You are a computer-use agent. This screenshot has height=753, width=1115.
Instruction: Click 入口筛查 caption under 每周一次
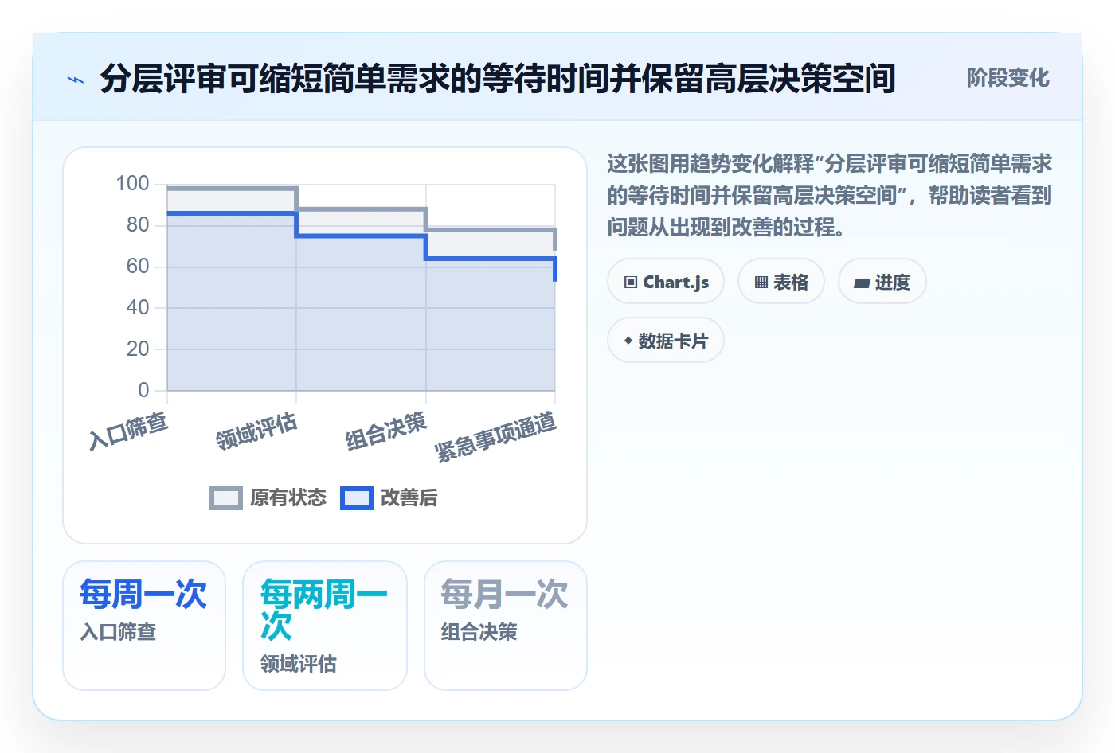(x=118, y=632)
